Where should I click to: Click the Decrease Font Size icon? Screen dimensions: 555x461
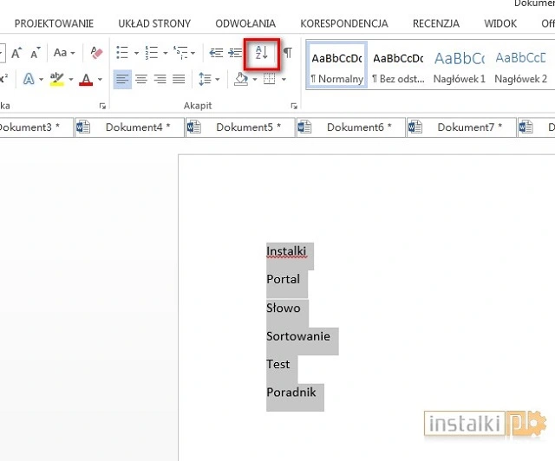(36, 53)
